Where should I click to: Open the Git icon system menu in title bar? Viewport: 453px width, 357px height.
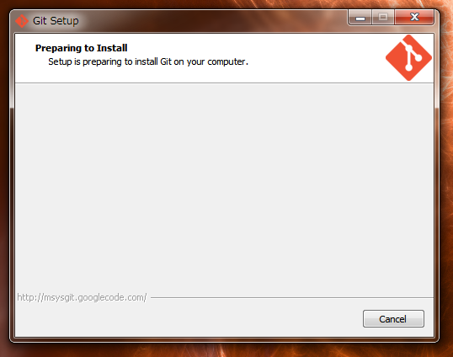(x=22, y=21)
